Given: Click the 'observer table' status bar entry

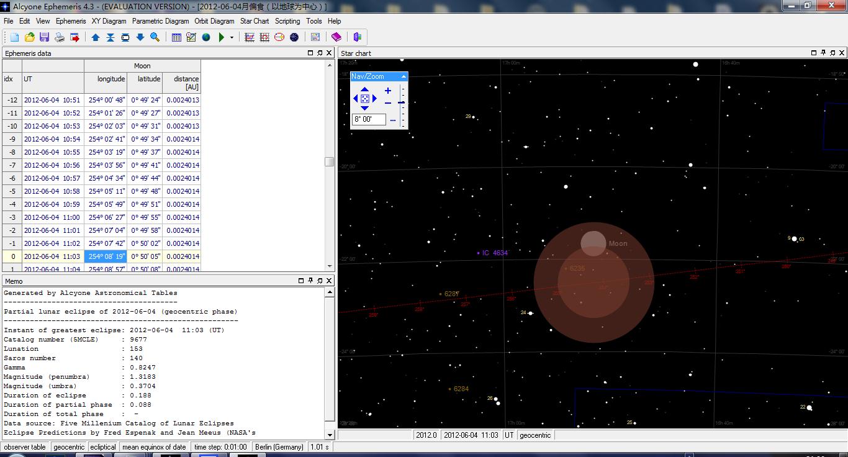Looking at the screenshot, I should (25, 447).
